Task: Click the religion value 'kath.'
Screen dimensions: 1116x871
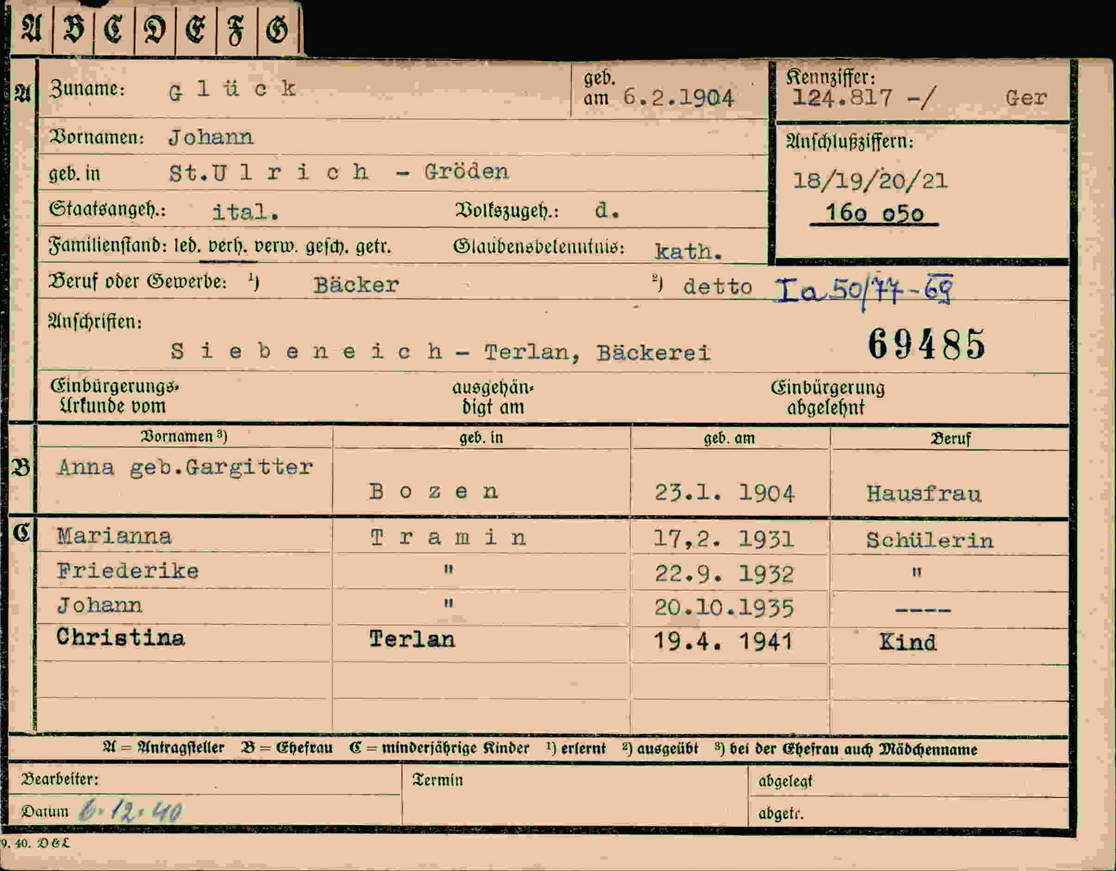Action: click(x=688, y=251)
